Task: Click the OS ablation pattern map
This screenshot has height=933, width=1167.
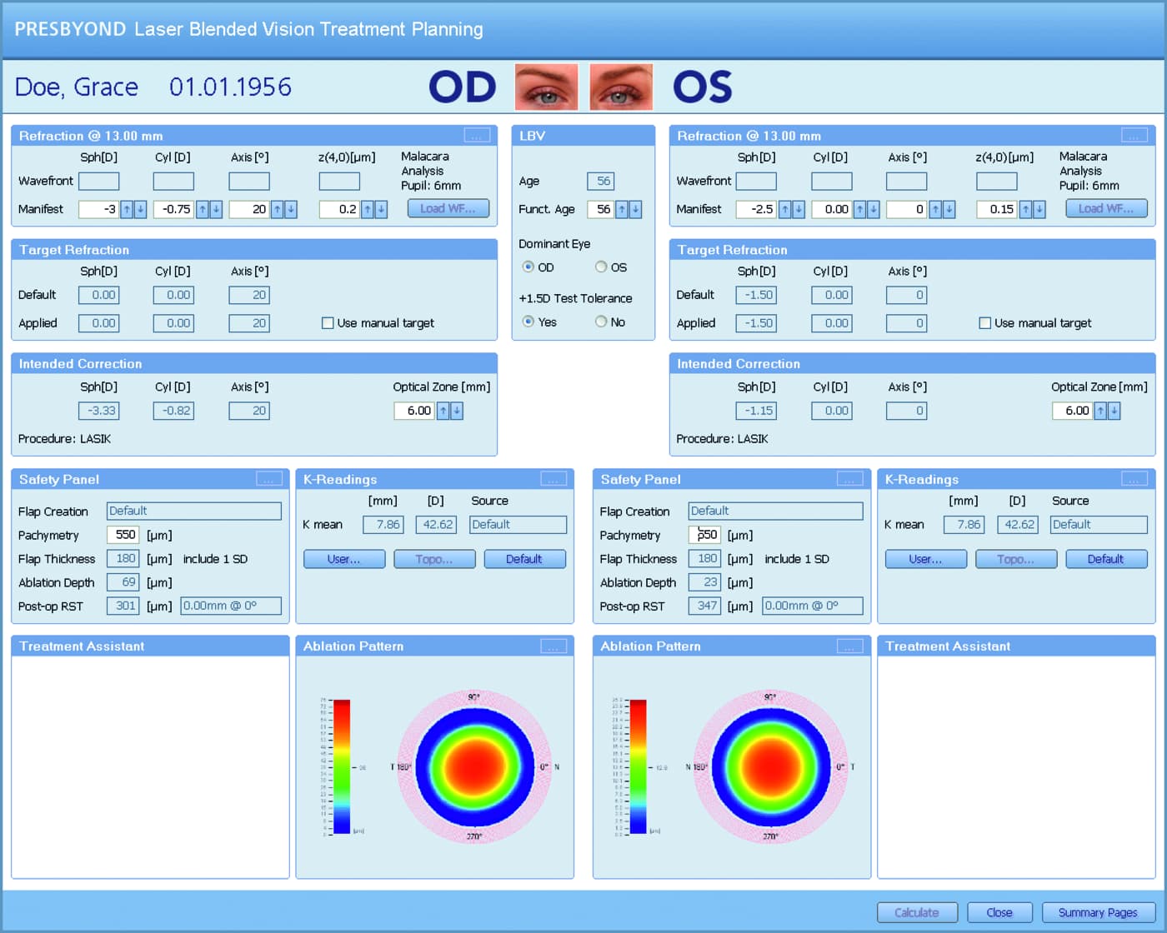Action: click(770, 767)
